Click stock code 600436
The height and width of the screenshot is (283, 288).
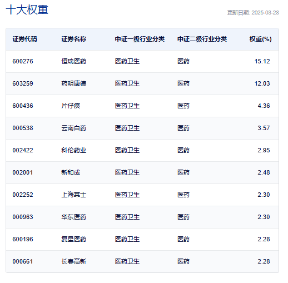[23, 106]
